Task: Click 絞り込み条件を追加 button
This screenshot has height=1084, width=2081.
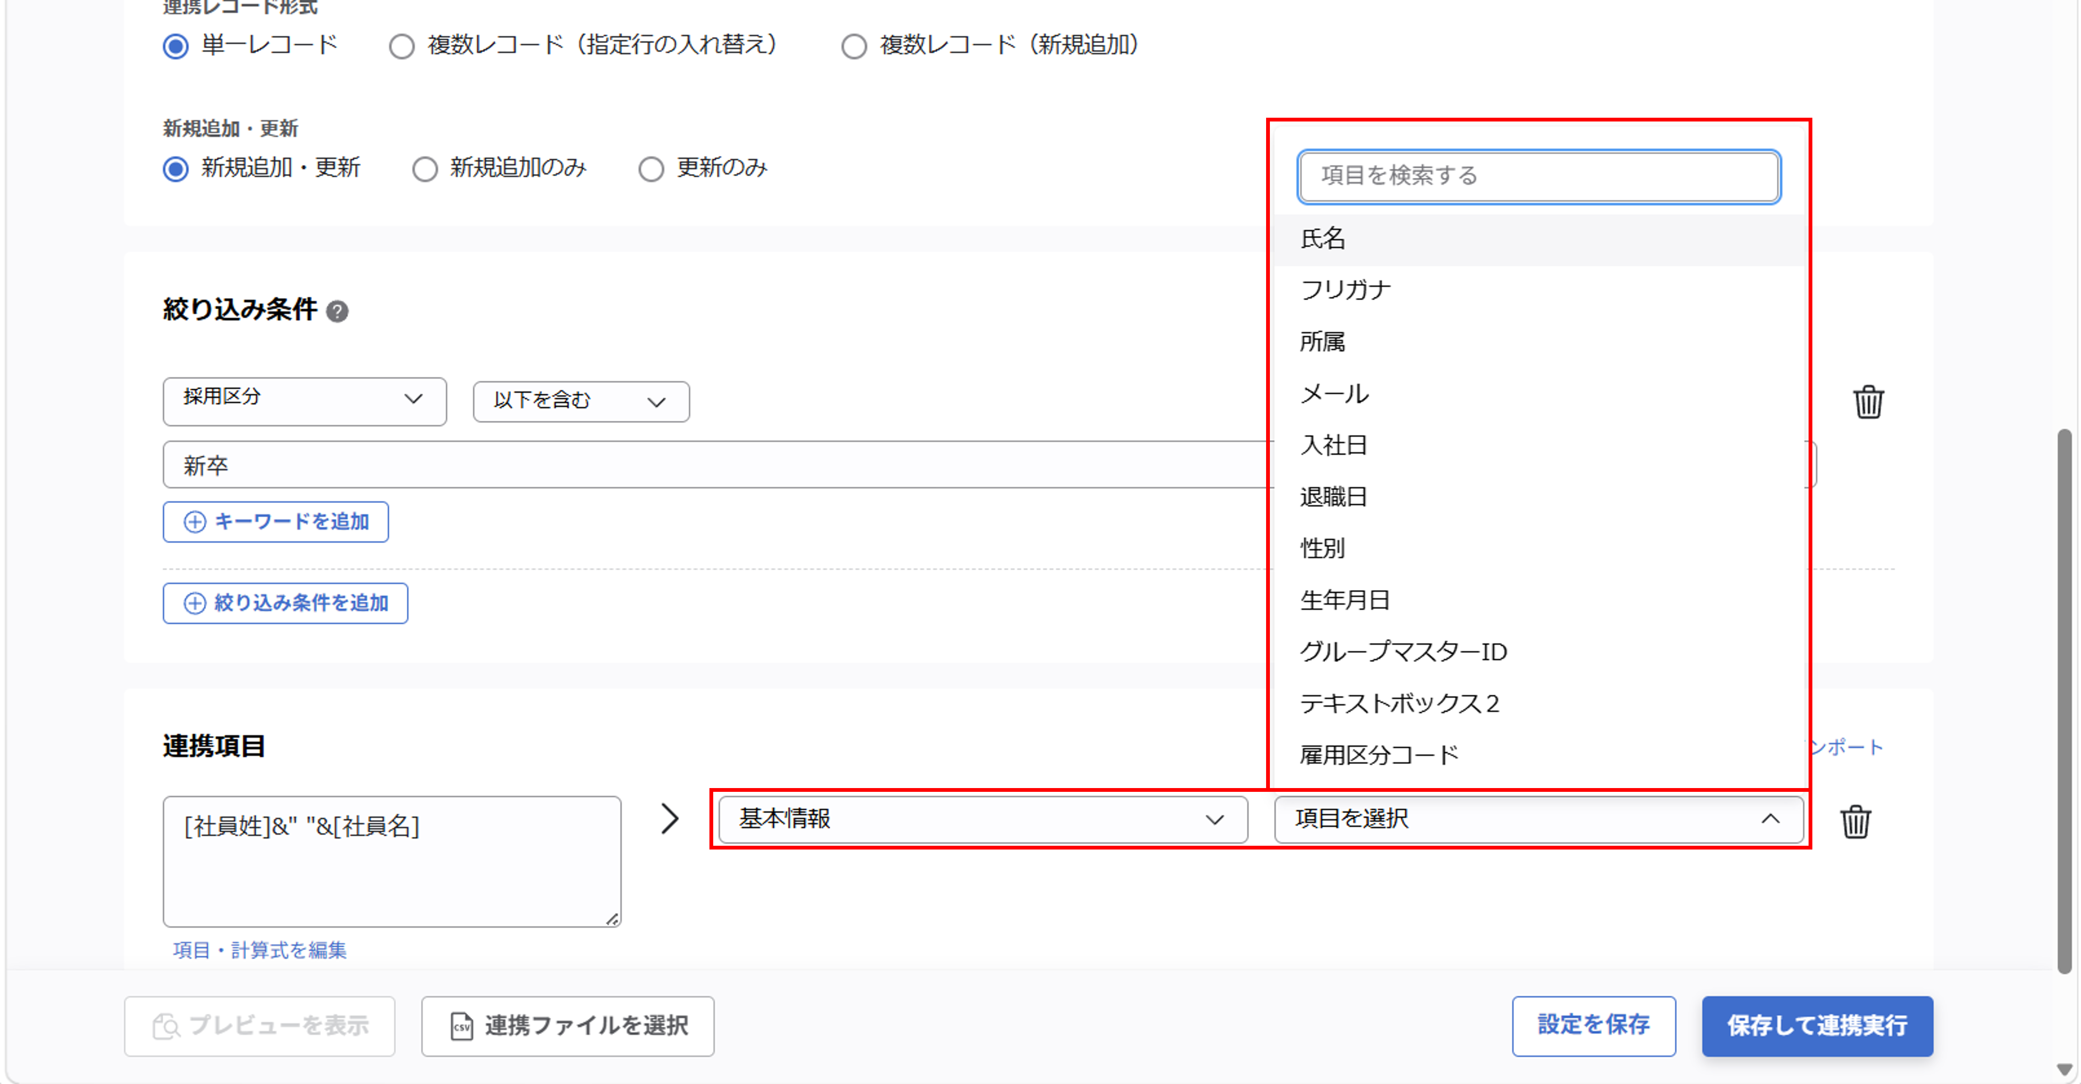Action: [285, 603]
